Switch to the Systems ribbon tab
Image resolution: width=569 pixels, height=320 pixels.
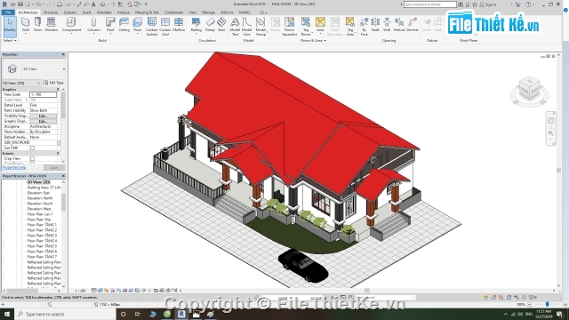click(70, 12)
